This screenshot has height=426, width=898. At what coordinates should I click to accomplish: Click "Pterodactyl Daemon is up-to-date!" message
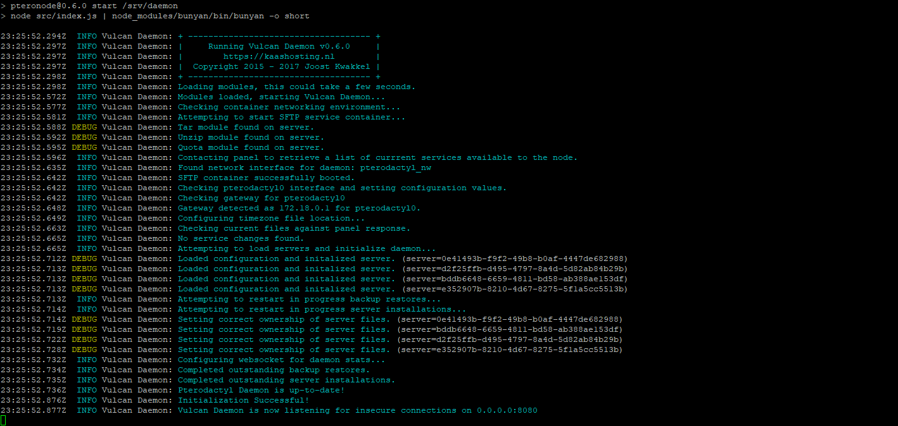tap(261, 390)
